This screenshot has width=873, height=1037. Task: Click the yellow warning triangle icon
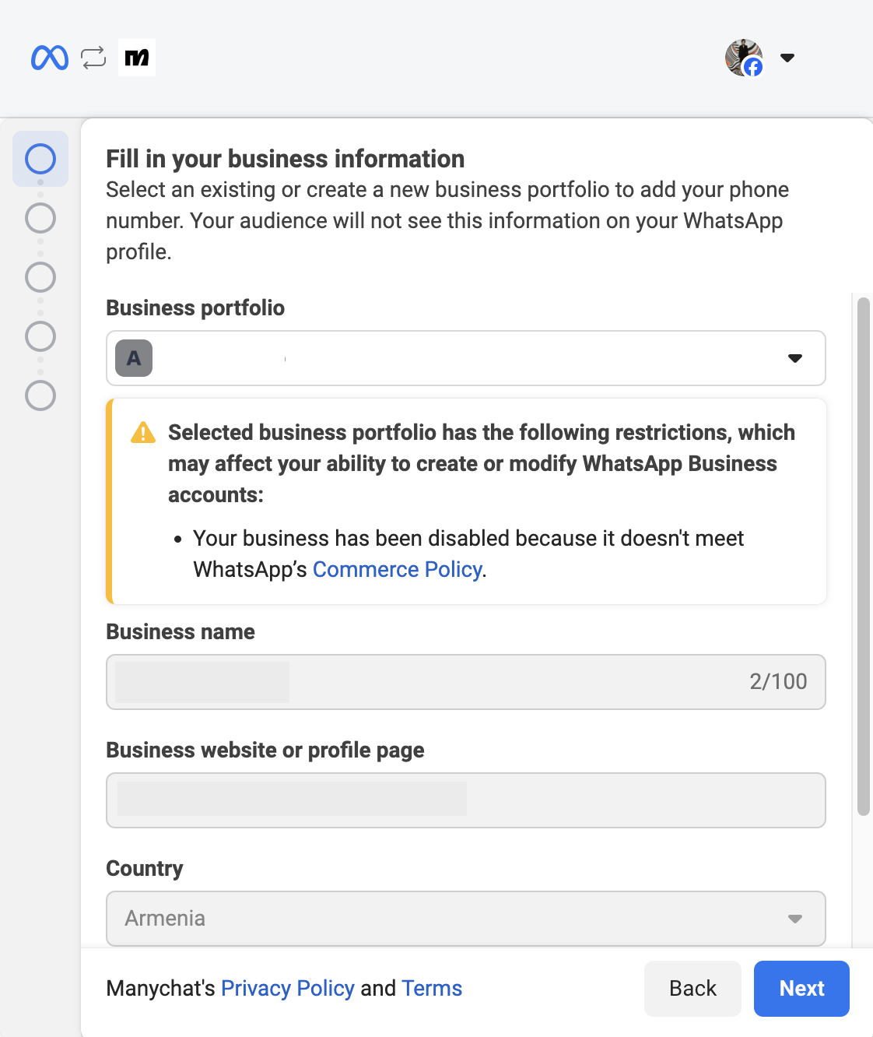pos(143,432)
